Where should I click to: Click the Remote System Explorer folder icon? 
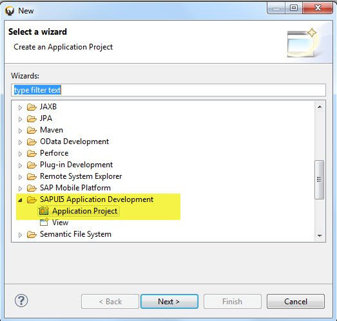[x=32, y=177]
